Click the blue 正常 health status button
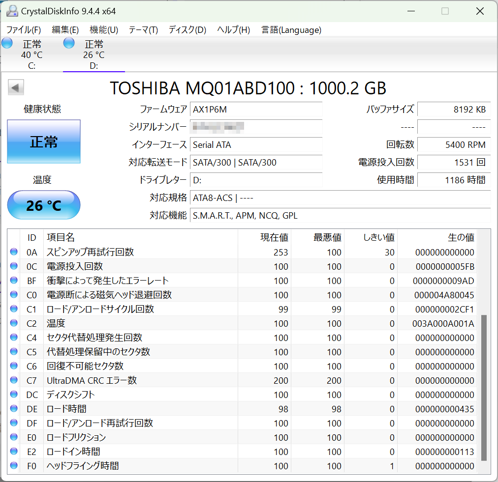The height and width of the screenshot is (482, 498). (x=44, y=142)
